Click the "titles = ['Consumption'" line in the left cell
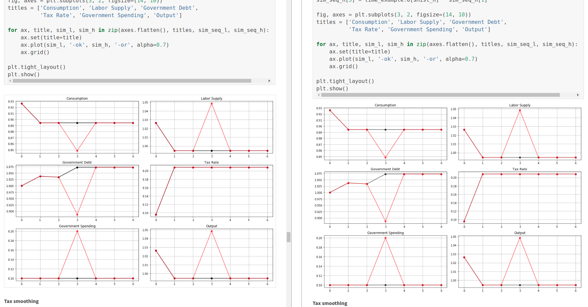The width and height of the screenshot is (588, 307). pyautogui.click(x=103, y=8)
